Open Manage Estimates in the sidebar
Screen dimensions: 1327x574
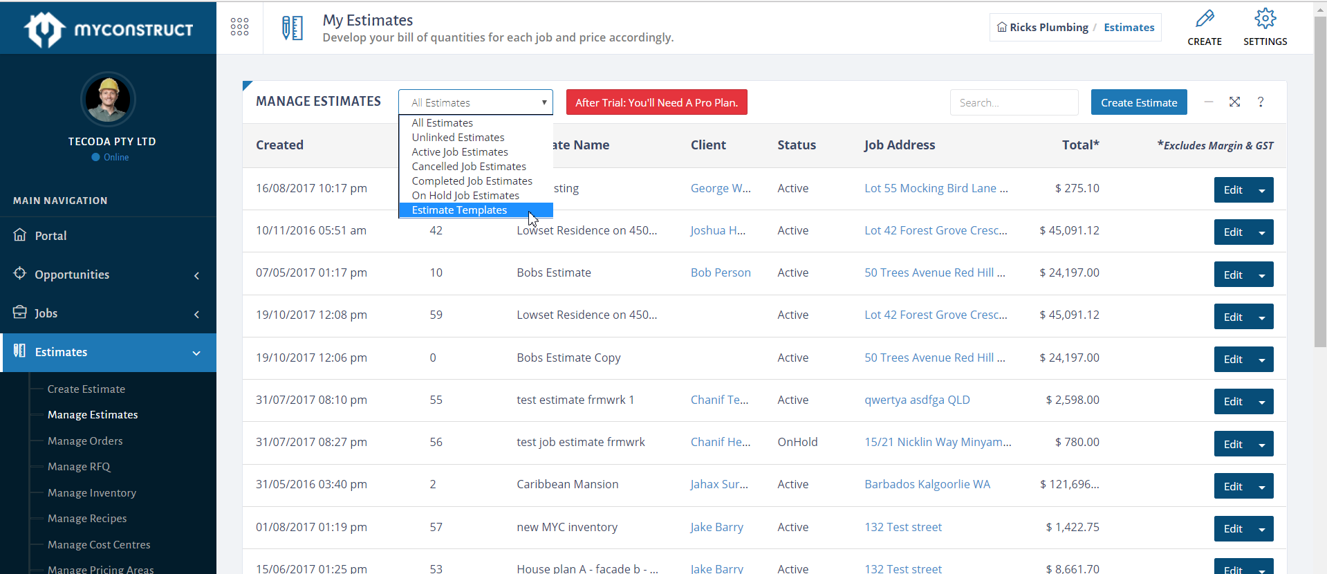click(93, 414)
